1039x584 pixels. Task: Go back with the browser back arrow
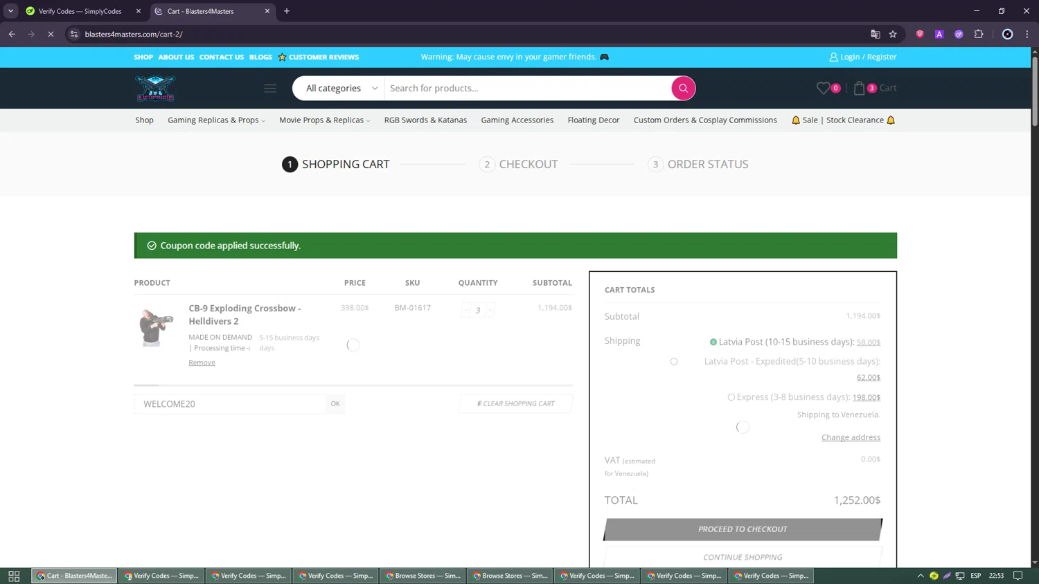12,34
